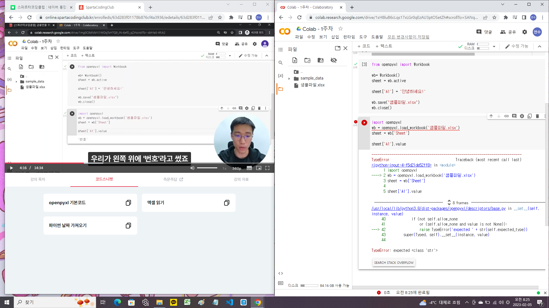Open terminal icon at bottom of right sidebar
This screenshot has height=308, width=549.
pyautogui.click(x=281, y=283)
